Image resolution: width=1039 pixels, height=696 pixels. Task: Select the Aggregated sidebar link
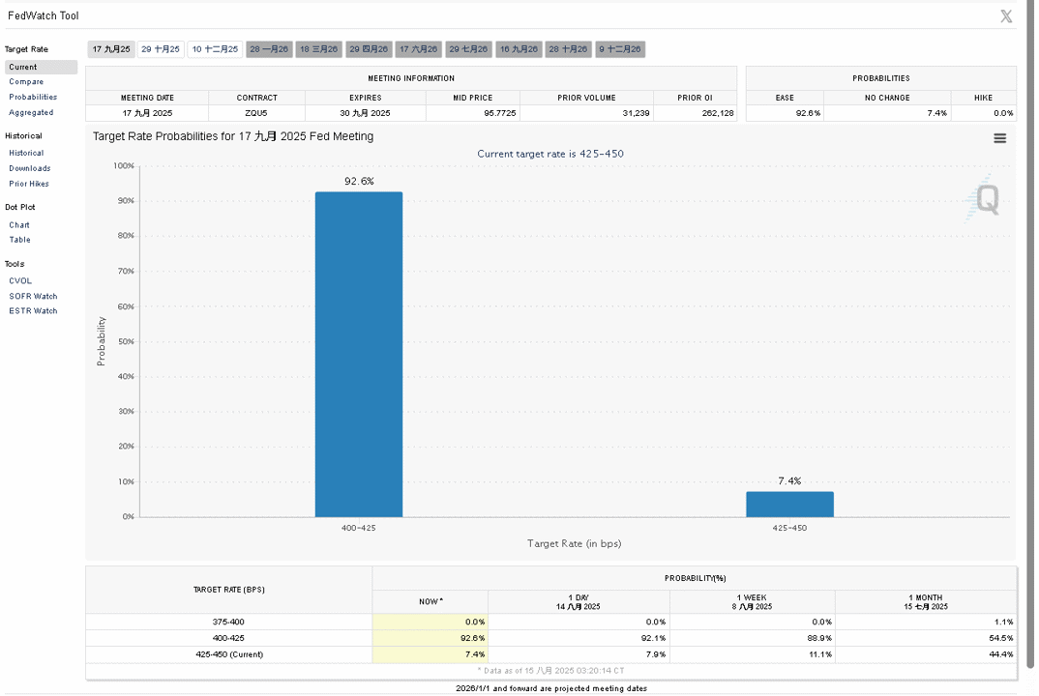pos(31,112)
